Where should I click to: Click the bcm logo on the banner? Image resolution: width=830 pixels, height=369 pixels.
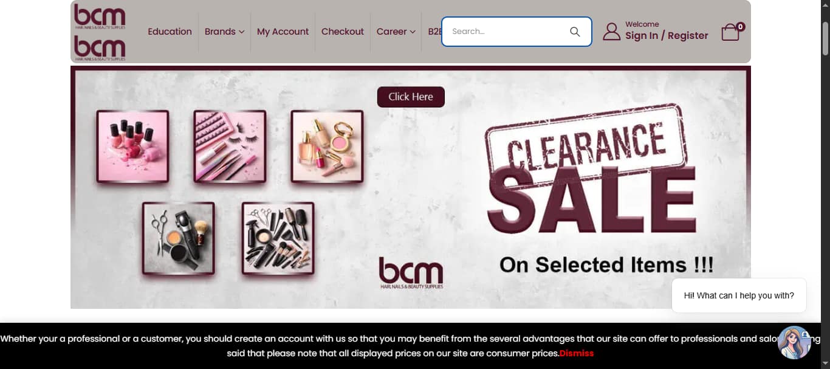click(411, 273)
